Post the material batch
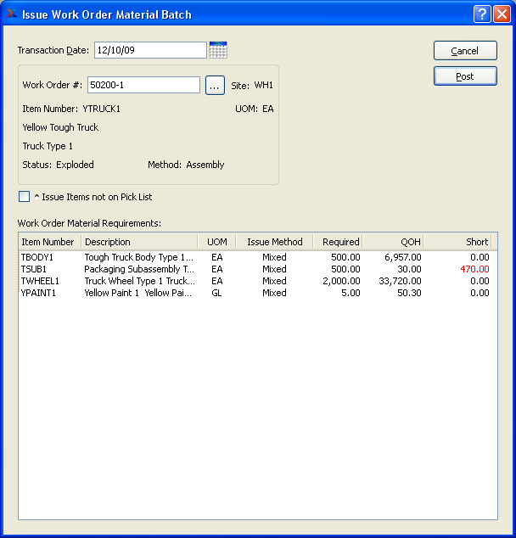This screenshot has width=516, height=538. [x=465, y=76]
